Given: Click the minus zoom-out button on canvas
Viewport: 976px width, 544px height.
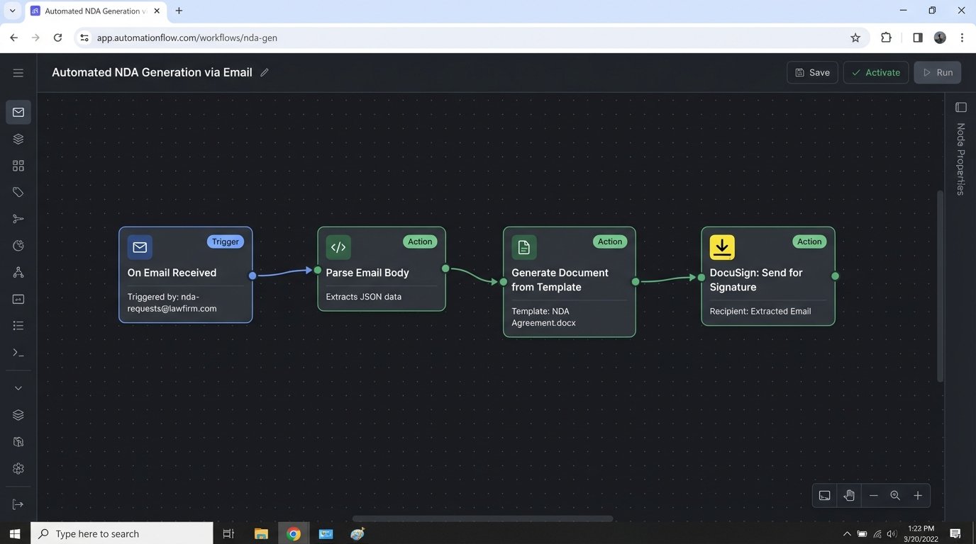Looking at the screenshot, I should coord(874,495).
